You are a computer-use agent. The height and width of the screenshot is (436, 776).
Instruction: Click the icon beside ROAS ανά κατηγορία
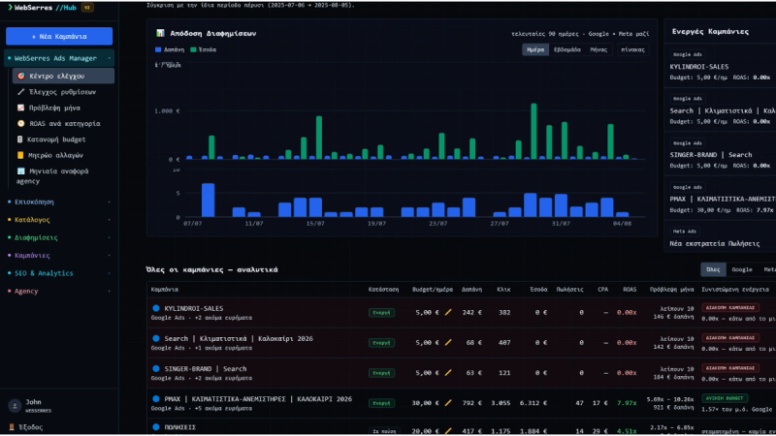click(x=20, y=123)
